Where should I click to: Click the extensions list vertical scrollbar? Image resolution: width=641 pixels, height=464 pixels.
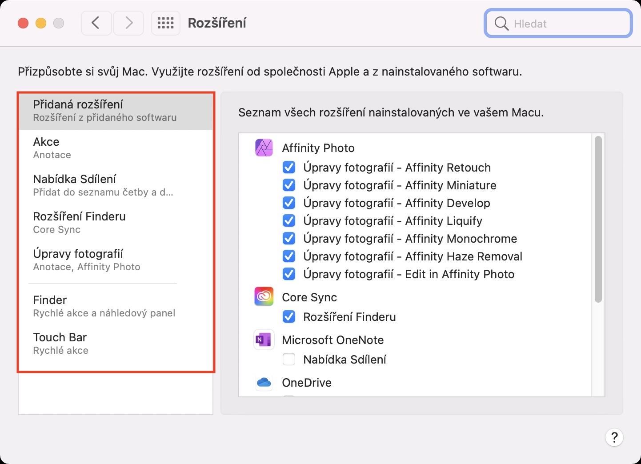tap(598, 220)
